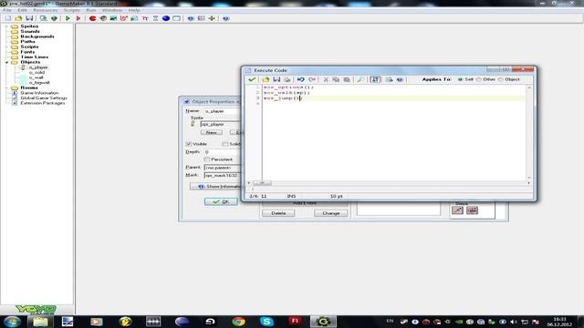Image resolution: width=584 pixels, height=328 pixels.
Task: Toggle the Persistent checkbox
Action: pyautogui.click(x=207, y=159)
